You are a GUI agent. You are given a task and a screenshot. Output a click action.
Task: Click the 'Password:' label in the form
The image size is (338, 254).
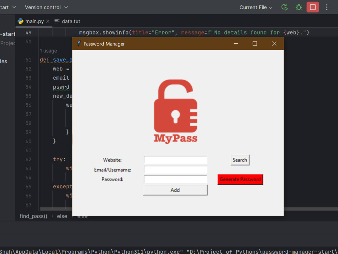point(112,179)
